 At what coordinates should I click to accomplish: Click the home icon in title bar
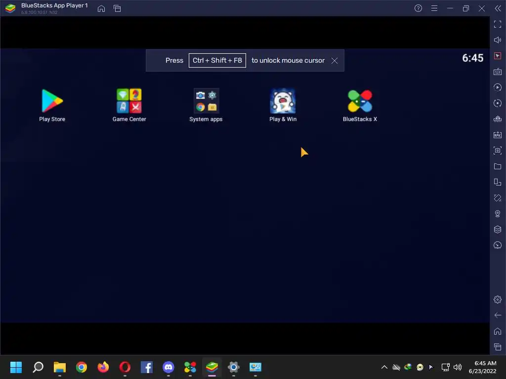[101, 8]
